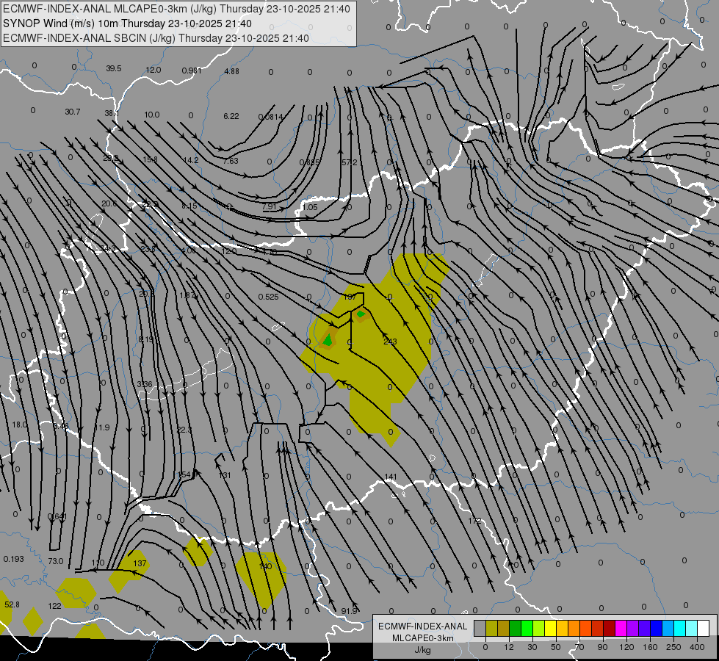Image resolution: width=719 pixels, height=661 pixels.
Task: Select the pure yellow legend swatch
Action: point(550,628)
